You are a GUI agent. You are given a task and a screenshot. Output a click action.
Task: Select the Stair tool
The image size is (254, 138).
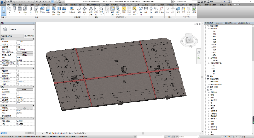pyautogui.click(x=84, y=10)
